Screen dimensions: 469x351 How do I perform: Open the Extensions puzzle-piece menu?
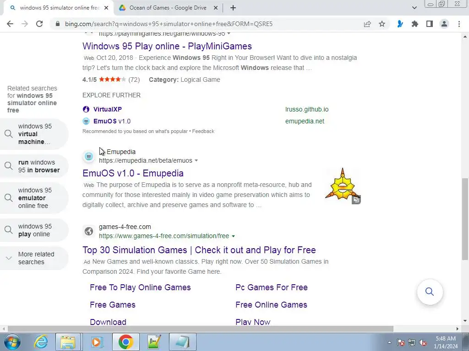[x=414, y=24]
